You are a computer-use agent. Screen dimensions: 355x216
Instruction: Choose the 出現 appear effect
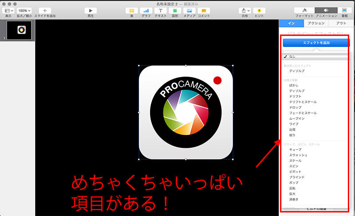292,130
